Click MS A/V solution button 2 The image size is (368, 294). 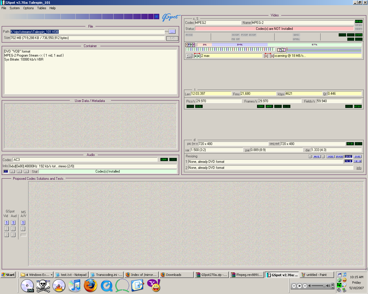click(x=23, y=229)
